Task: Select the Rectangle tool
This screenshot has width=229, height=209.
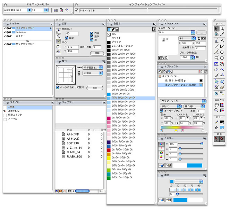Action: (216, 58)
